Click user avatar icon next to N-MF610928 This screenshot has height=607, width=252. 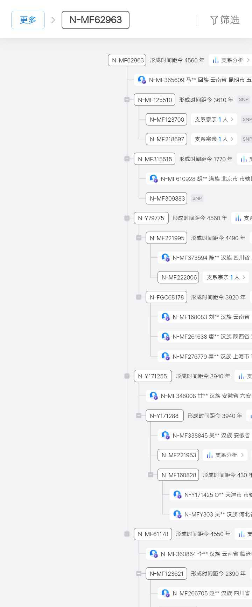click(x=153, y=179)
